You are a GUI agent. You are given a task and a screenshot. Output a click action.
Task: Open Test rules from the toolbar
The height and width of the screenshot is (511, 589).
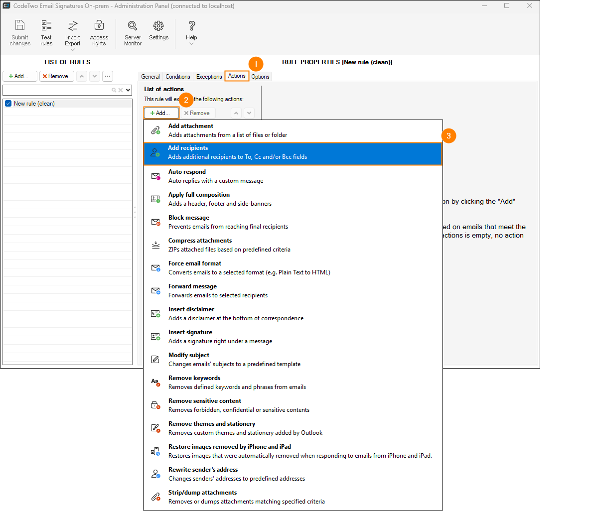[46, 26]
